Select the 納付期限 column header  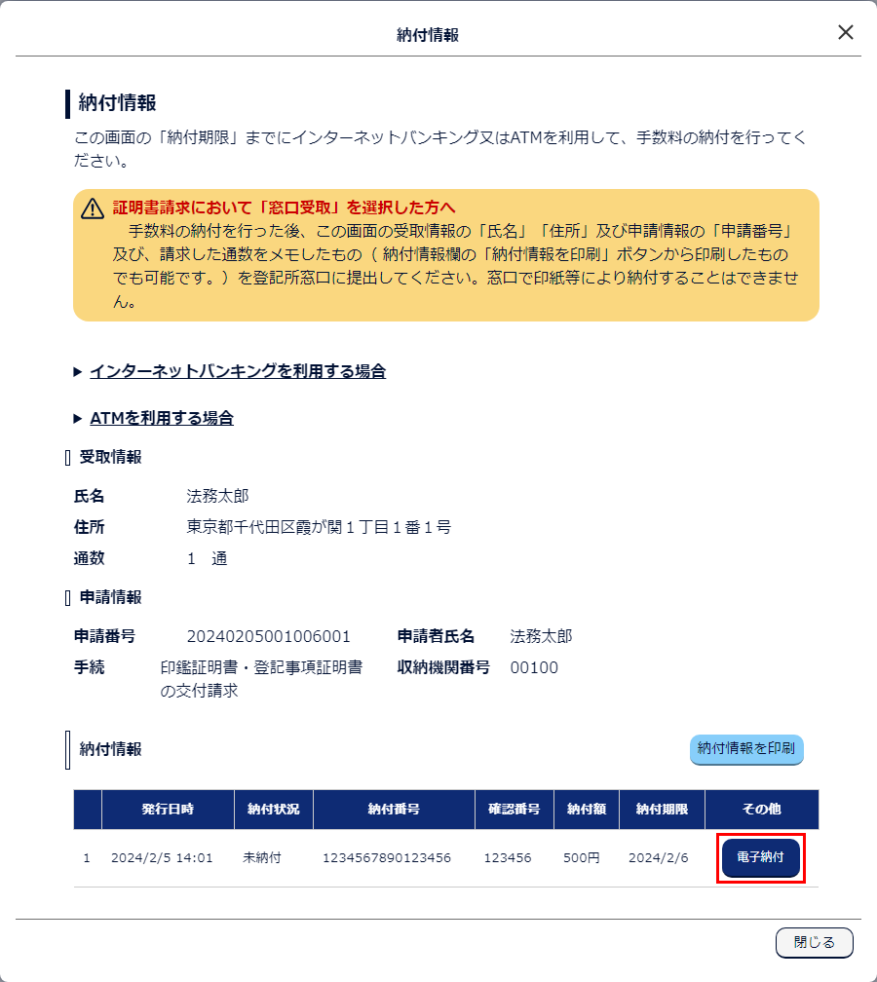tap(663, 810)
